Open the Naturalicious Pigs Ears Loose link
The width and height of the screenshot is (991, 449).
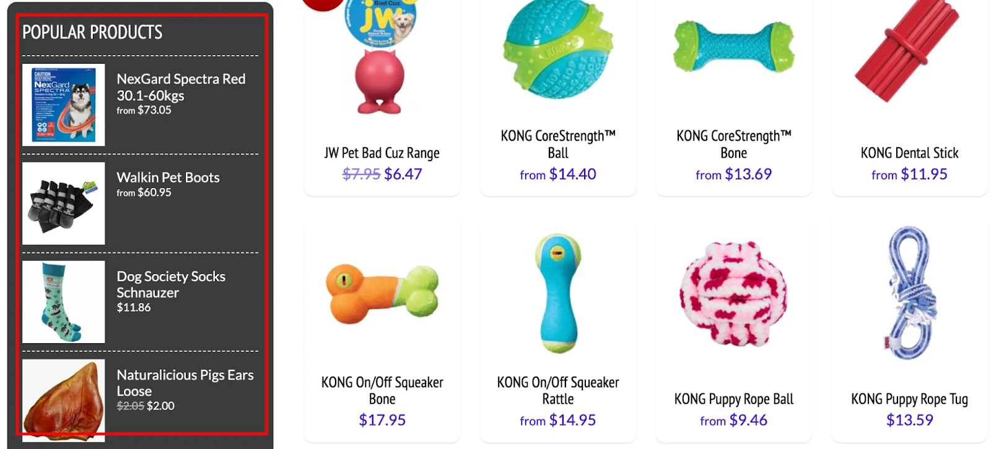[185, 383]
